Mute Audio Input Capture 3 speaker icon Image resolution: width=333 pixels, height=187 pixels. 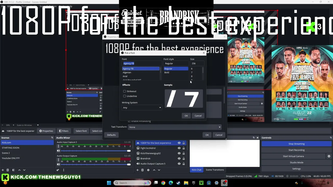58,151
